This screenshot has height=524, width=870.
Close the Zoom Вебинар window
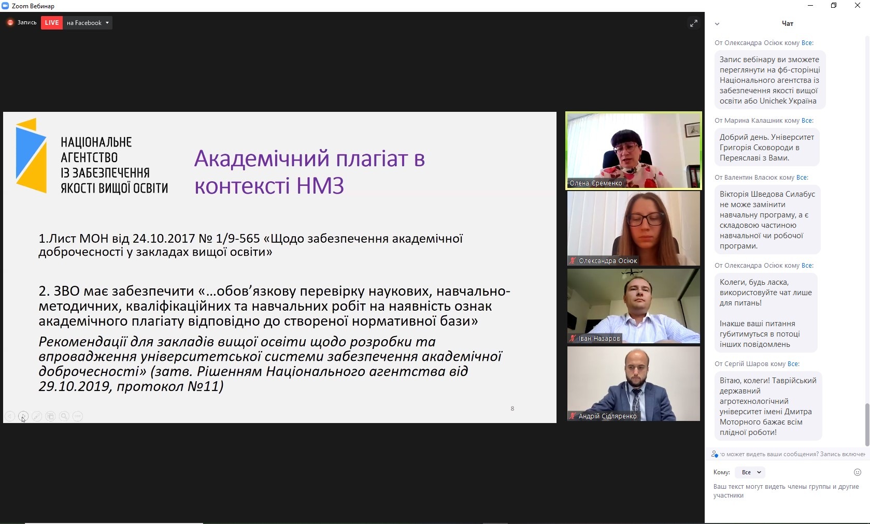858,6
